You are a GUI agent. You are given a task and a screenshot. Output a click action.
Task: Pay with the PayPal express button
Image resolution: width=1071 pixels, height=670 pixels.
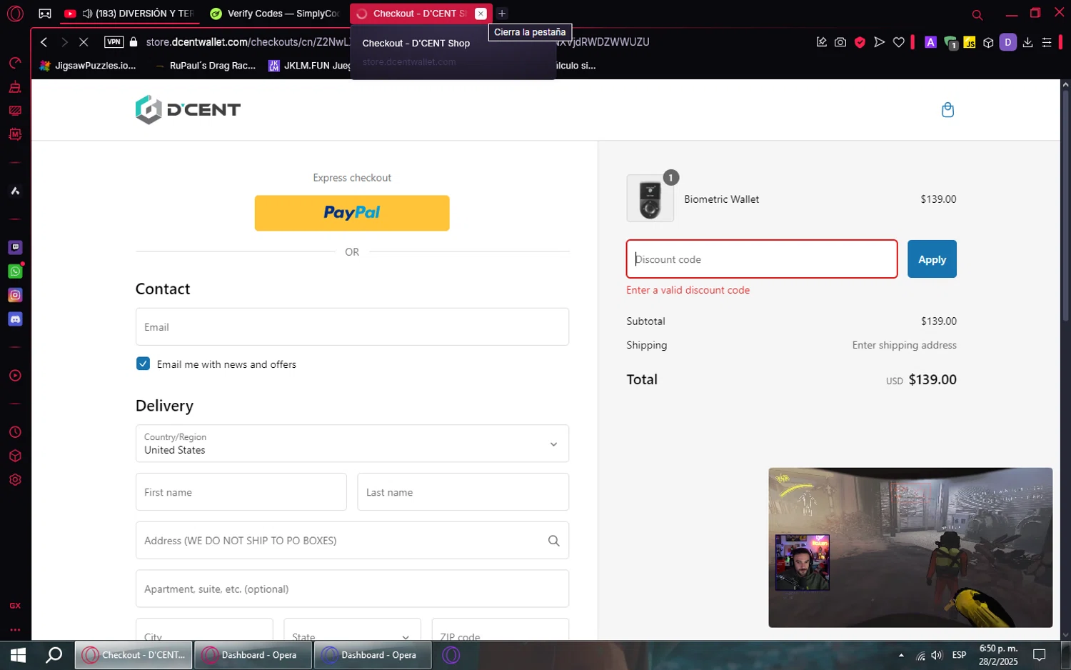point(352,213)
